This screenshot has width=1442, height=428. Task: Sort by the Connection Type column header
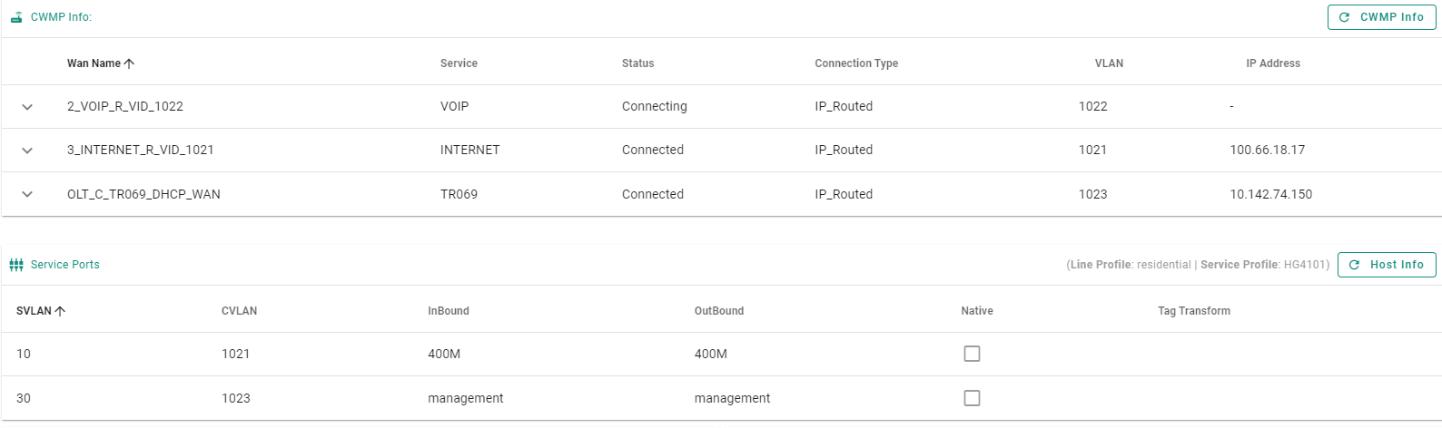coord(856,63)
